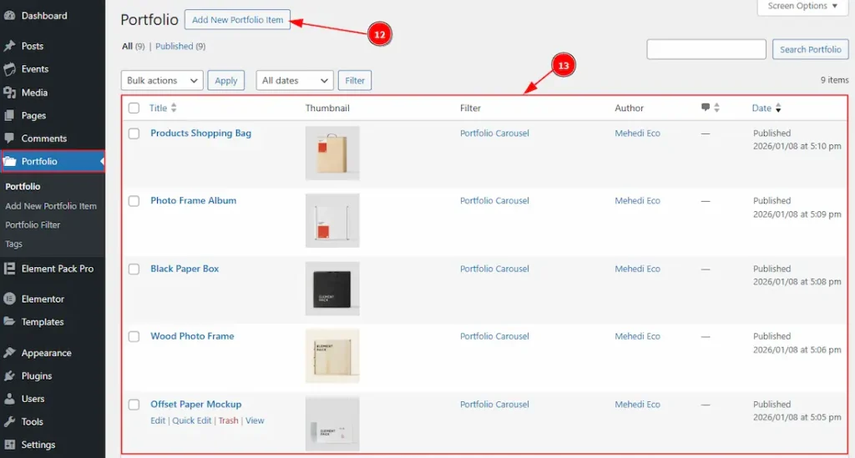Expand the Screen Options panel
The image size is (855, 458).
point(802,7)
